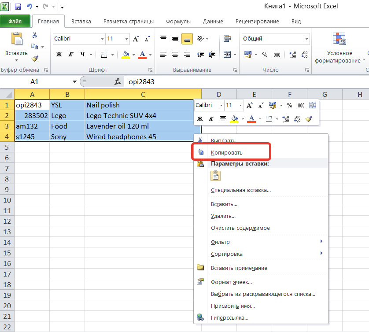The height and width of the screenshot is (332, 369).
Task: Open the Файл tab
Action: tap(15, 22)
